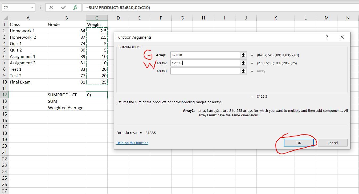This screenshot has height=194, width=359.
Task: Open Help on this function link
Action: point(132,143)
